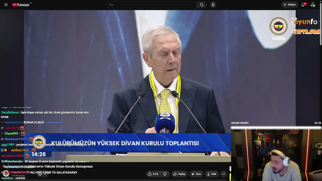Click chat username ggg1989
The height and width of the screenshot is (181, 322).
8,145
